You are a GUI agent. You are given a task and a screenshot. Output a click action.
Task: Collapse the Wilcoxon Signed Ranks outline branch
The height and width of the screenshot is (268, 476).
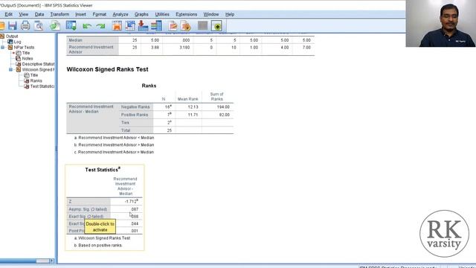tap(11, 69)
